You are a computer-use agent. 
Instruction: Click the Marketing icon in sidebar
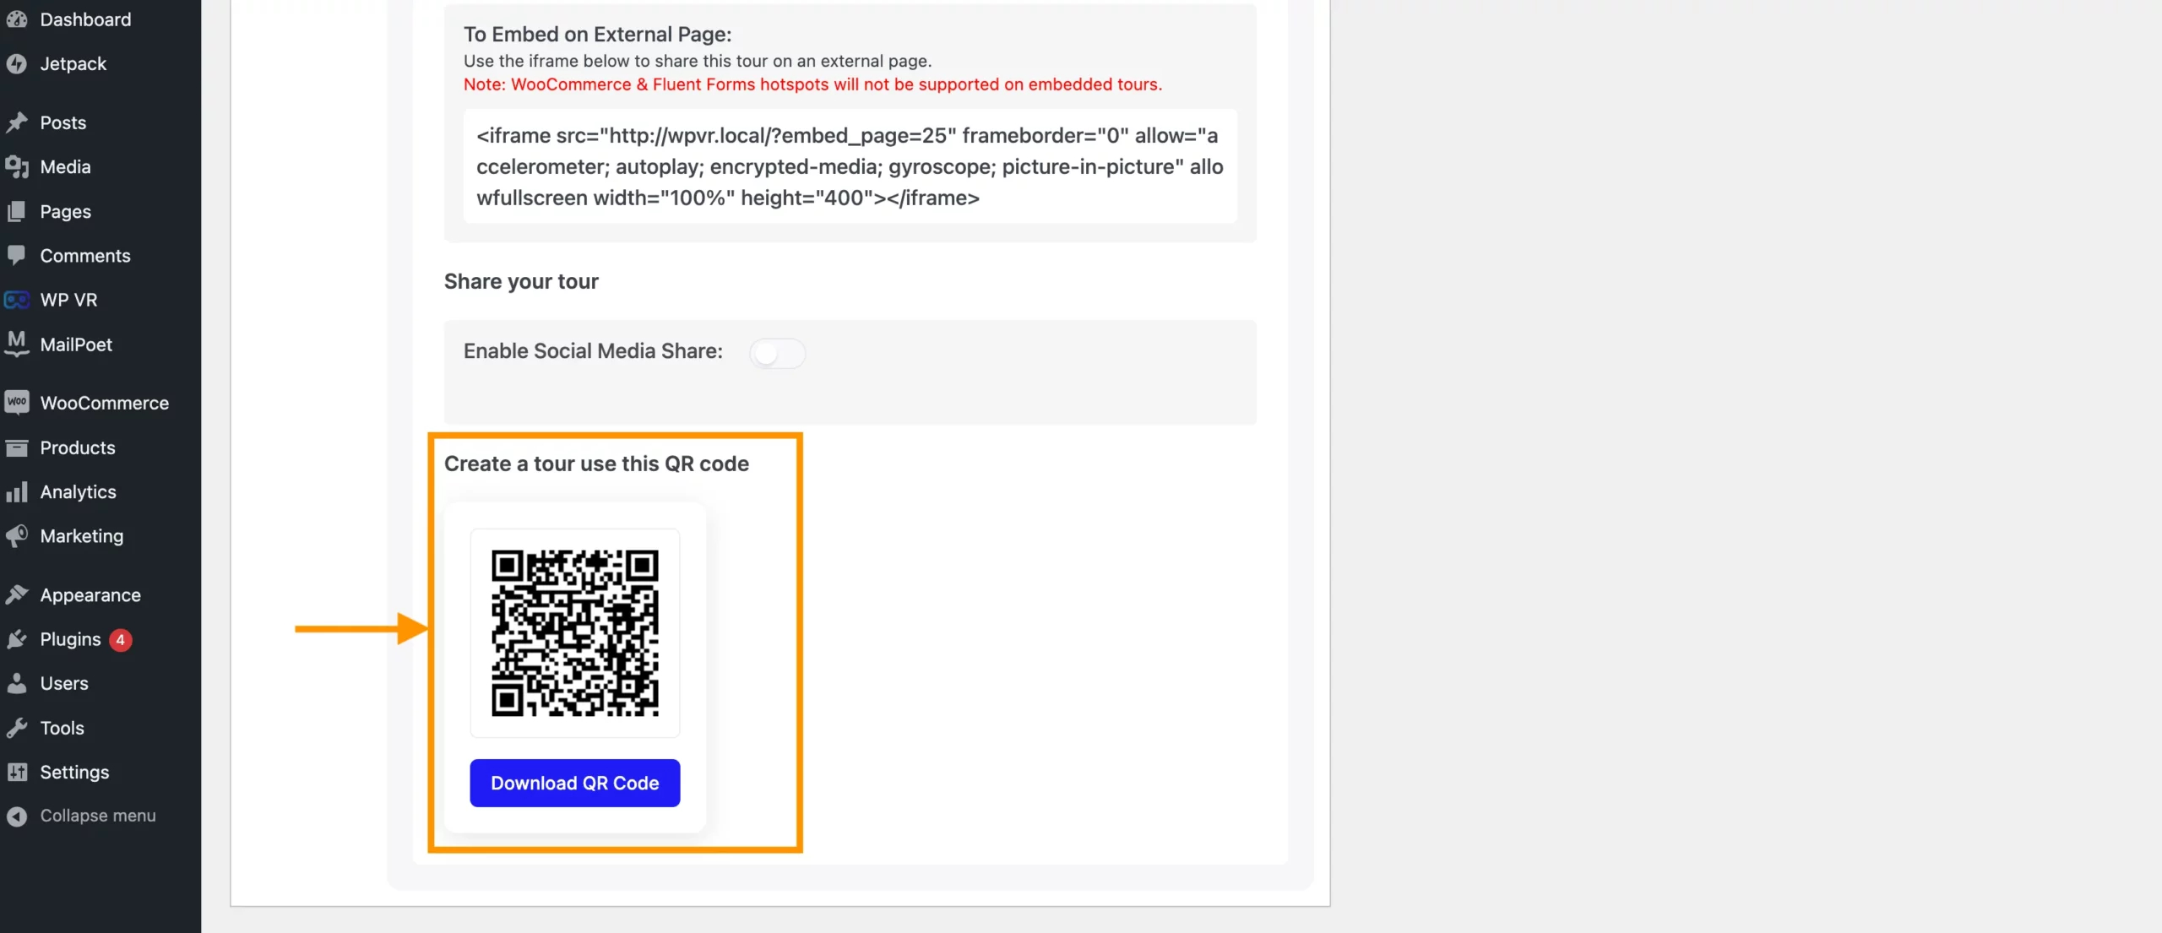(x=17, y=538)
